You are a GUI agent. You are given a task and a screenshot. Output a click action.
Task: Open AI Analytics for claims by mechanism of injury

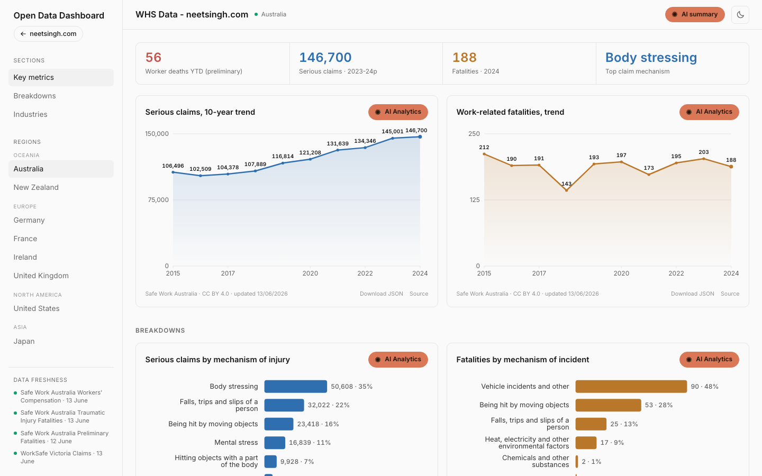(x=398, y=360)
